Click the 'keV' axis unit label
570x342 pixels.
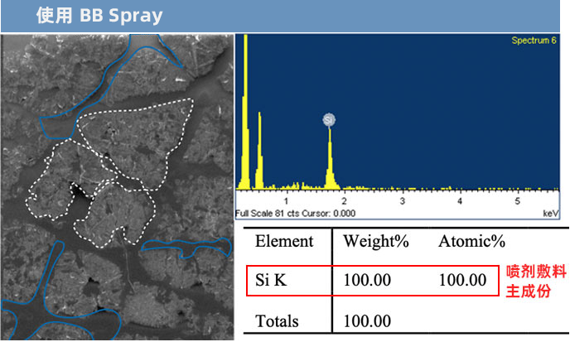pyautogui.click(x=550, y=214)
